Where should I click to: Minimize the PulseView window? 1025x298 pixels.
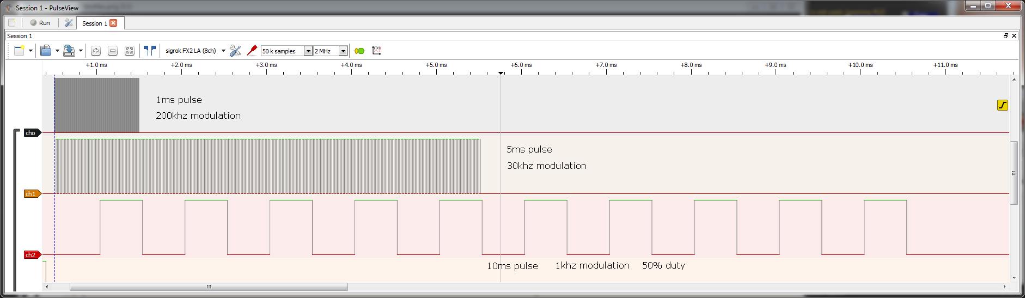click(x=973, y=5)
